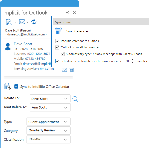Toggle Schedule an automatic synchronization checkbox
The image size is (152, 148).
(57, 61)
